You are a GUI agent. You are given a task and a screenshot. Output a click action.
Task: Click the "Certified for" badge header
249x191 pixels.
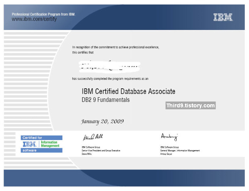click(42, 138)
